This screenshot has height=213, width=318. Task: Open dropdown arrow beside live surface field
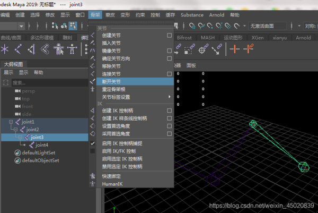tap(244, 26)
